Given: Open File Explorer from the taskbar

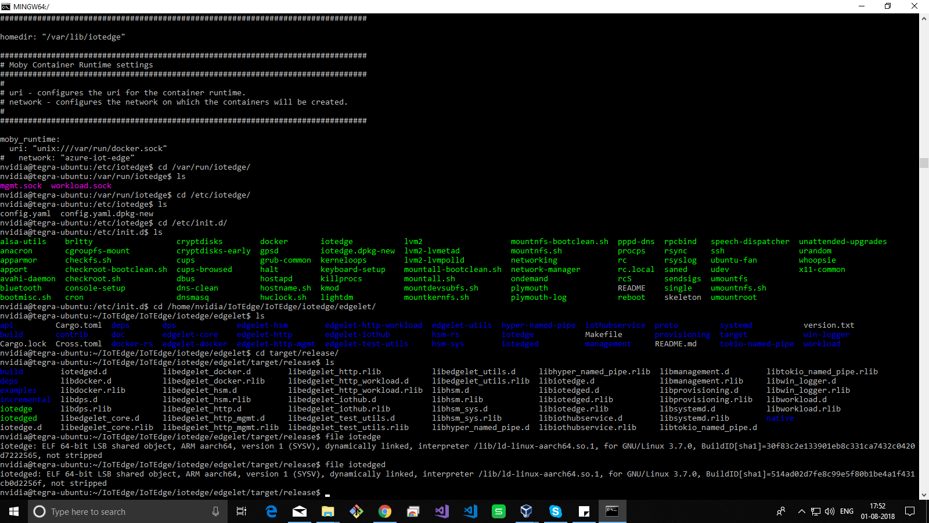Looking at the screenshot, I should (x=328, y=511).
